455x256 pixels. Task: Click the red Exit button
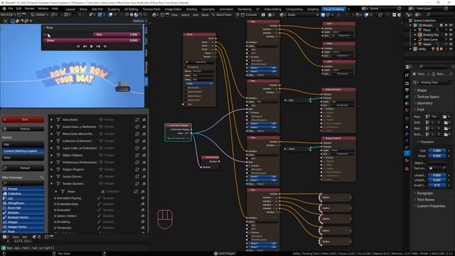23,119
